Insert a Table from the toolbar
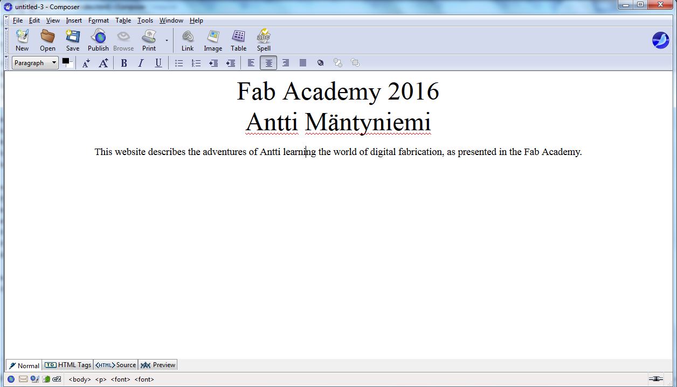 (238, 40)
